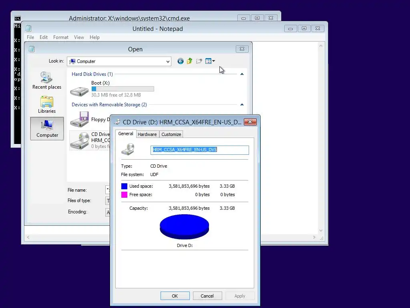Go back using the blue arrow icon
The width and height of the screenshot is (410, 308).
coord(181,61)
